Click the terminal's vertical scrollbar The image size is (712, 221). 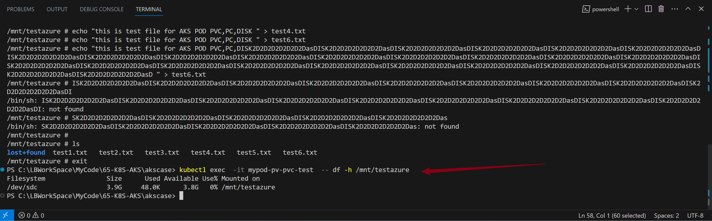[709, 110]
